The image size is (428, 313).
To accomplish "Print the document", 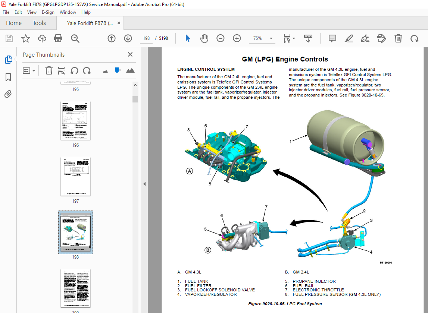I will click(x=58, y=38).
